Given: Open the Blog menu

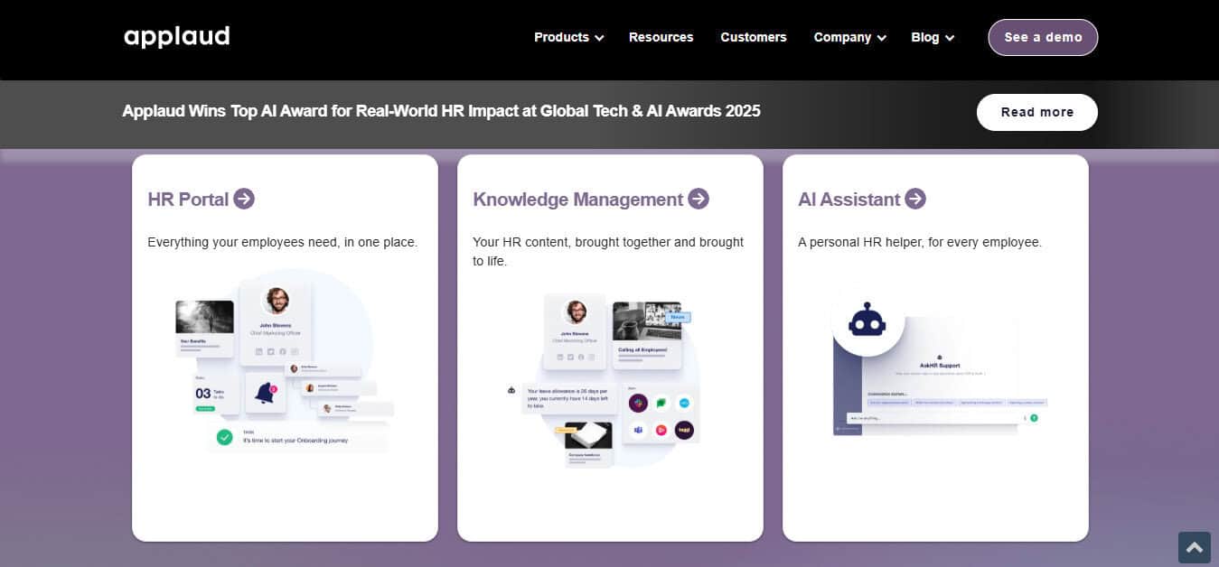Looking at the screenshot, I should coord(933,37).
